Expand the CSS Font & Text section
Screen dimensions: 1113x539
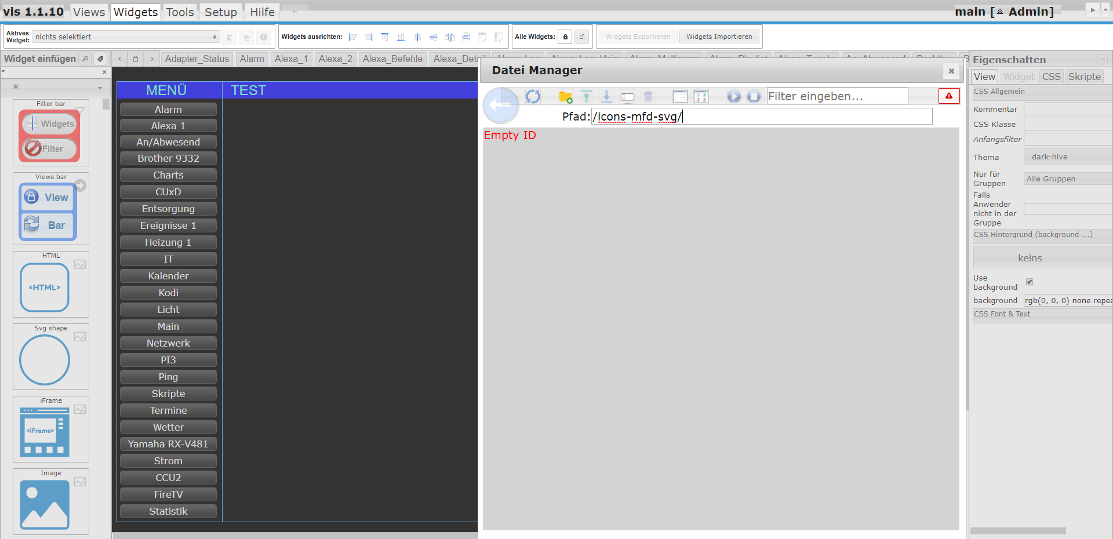pos(1042,314)
